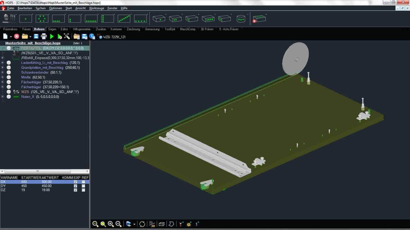Viewport: 410px width, 230px height.
Task: Toggle the 2D/3D view icon
Action: click(x=152, y=224)
